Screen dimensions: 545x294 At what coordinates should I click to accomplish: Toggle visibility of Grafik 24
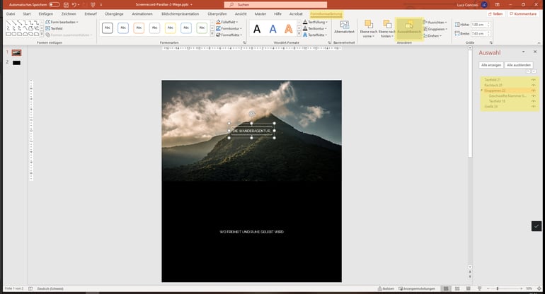(533, 107)
